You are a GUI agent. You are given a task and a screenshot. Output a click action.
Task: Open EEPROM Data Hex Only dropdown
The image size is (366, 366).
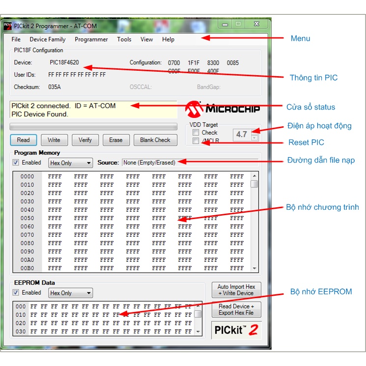70,293
